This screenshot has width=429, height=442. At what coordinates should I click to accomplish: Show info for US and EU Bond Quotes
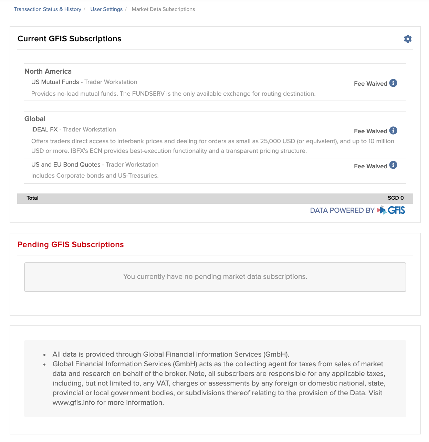pos(393,165)
